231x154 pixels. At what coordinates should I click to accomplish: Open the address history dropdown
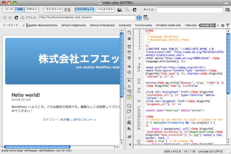[139, 18]
